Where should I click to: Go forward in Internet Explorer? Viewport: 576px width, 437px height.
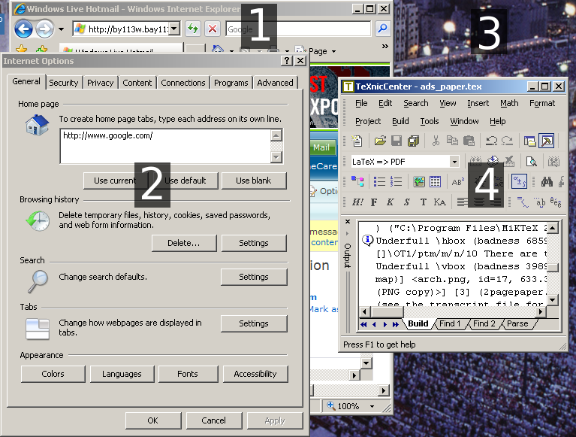point(45,29)
